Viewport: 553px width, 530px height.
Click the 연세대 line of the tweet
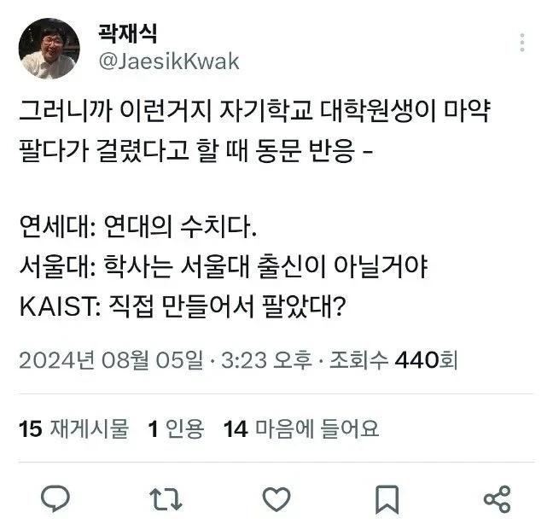pos(137,226)
